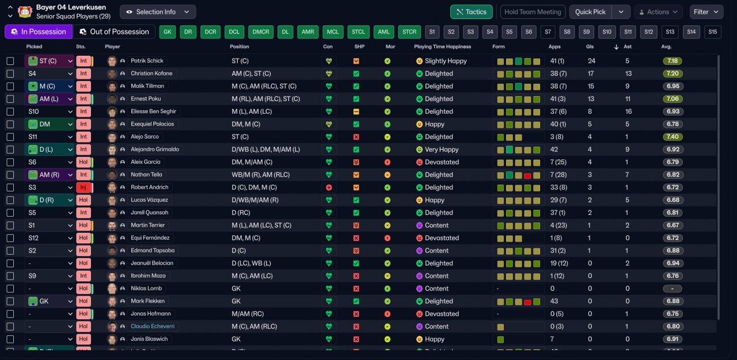Open Alejandro Grimaldo's player profile
The height and width of the screenshot is (360, 737).
click(x=155, y=150)
